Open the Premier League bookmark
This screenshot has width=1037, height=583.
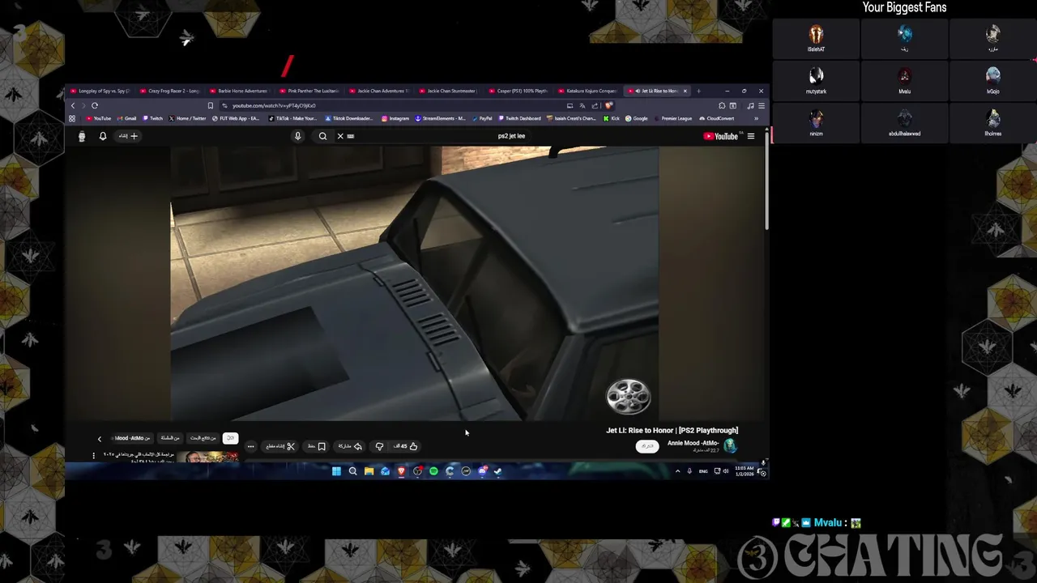click(672, 118)
